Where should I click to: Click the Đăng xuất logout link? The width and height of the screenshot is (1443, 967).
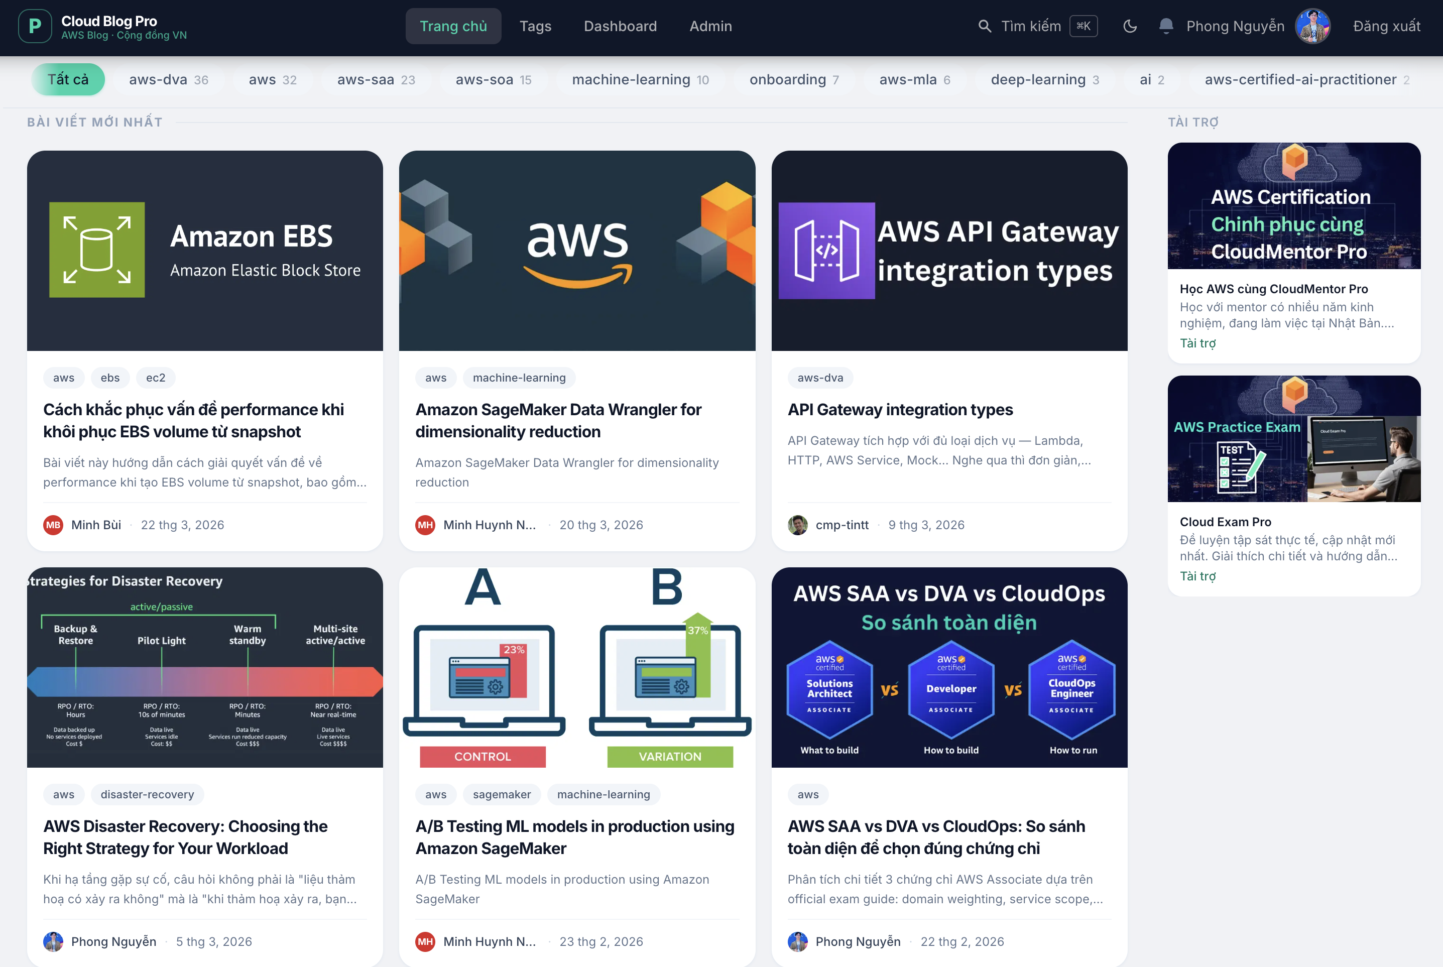(1386, 27)
